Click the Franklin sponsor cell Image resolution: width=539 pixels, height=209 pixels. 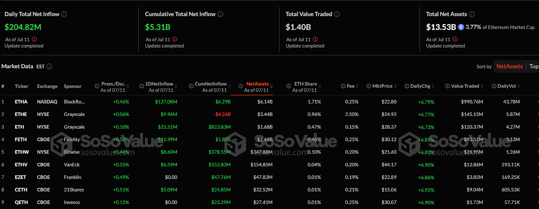(72, 177)
